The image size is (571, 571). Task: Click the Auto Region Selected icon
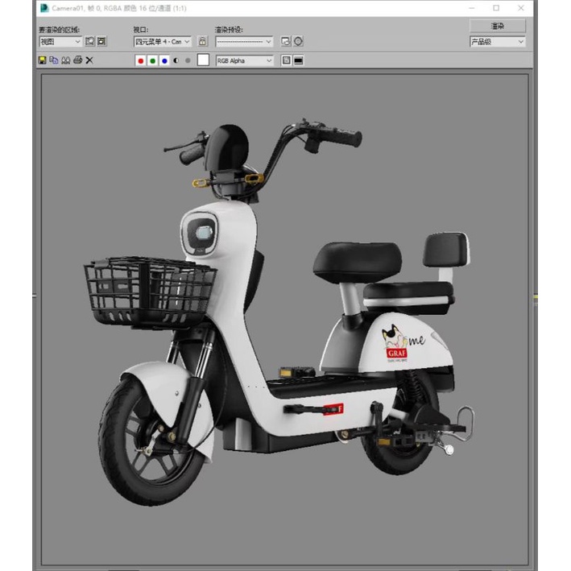click(102, 41)
